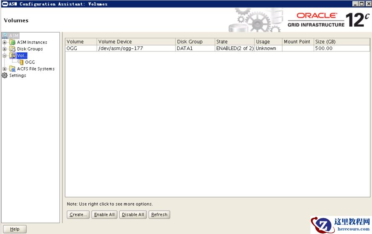Sort by the Disk Group column header

click(195, 41)
